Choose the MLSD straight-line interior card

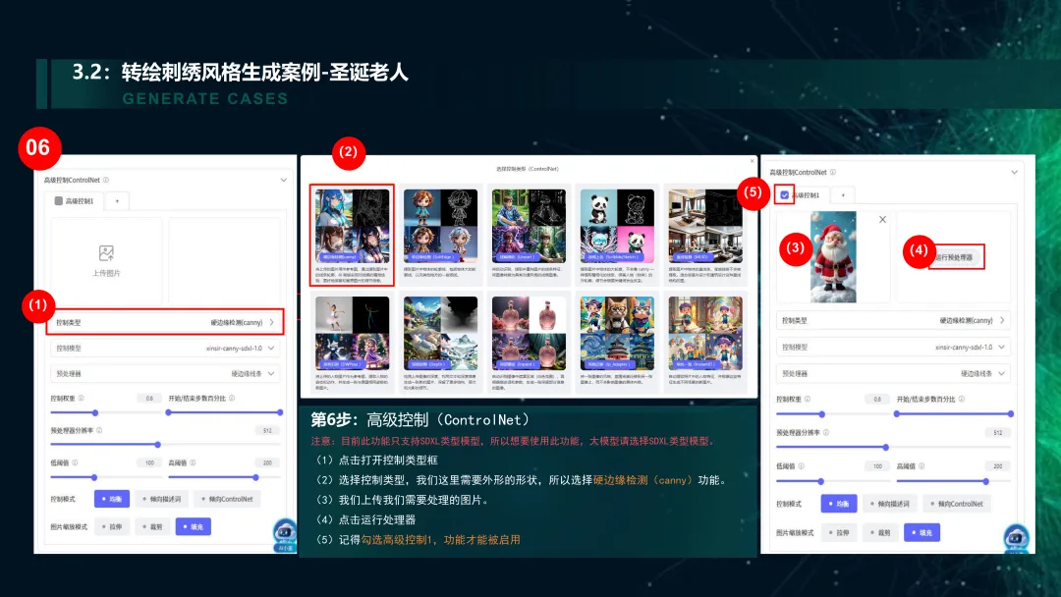tap(705, 236)
